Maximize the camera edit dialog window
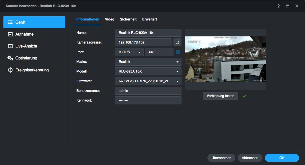The width and height of the screenshot is (305, 165). click(x=288, y=6)
